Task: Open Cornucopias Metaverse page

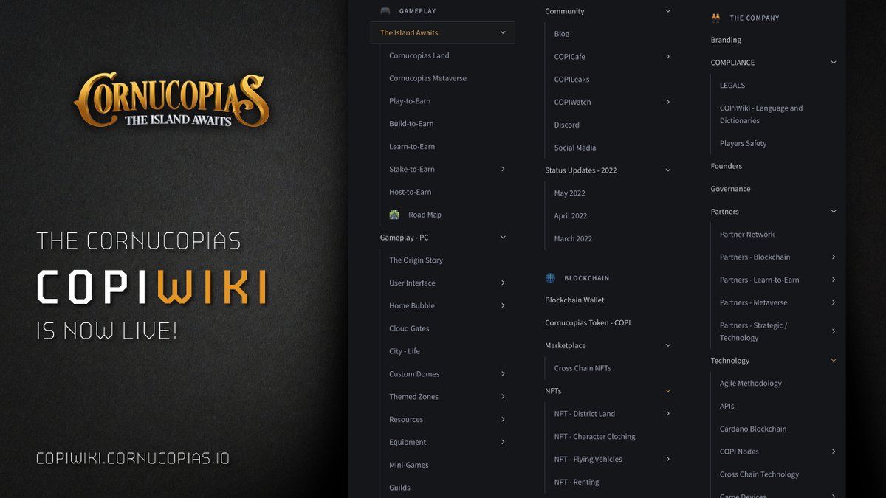Action: (428, 78)
